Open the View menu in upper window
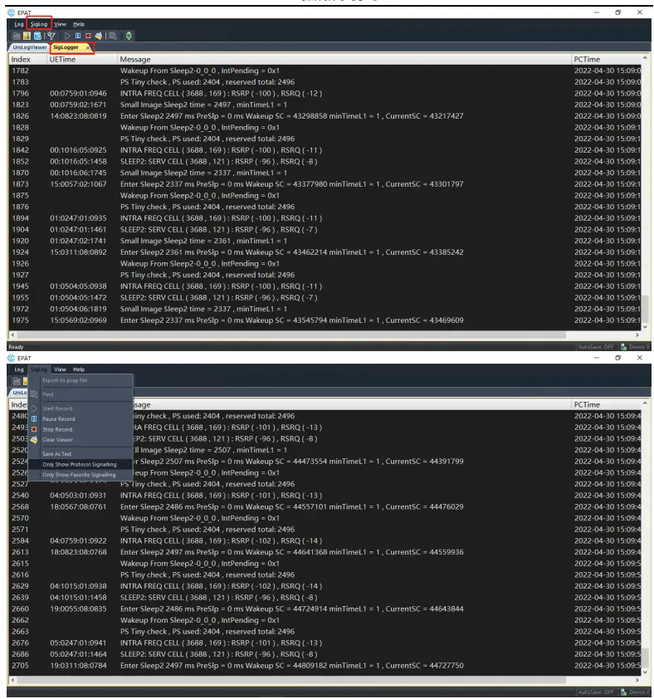The height and width of the screenshot is (699, 654). pyautogui.click(x=61, y=24)
